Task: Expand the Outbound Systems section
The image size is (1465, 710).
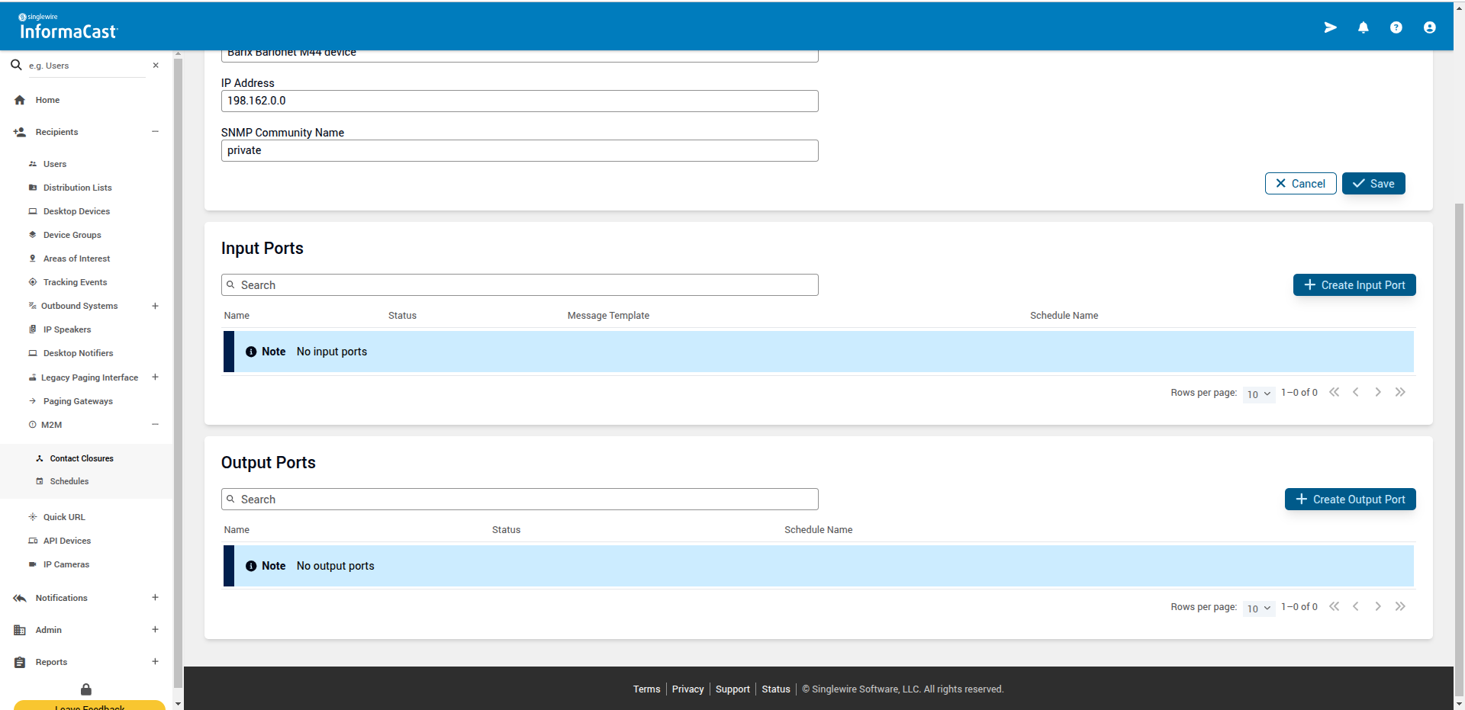Action: 155,306
